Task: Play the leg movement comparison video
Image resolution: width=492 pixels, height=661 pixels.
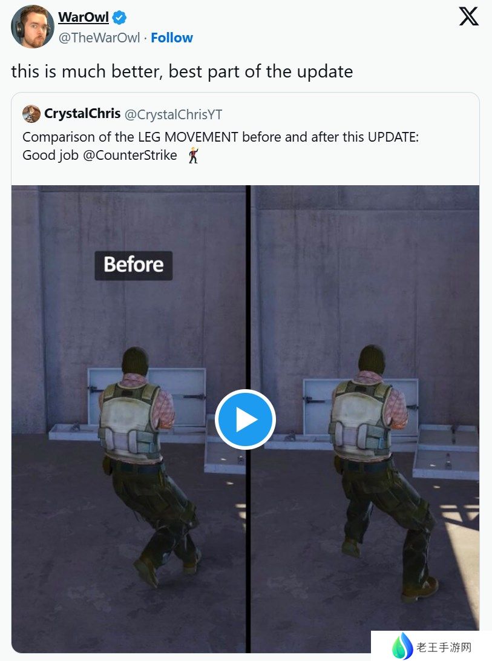Action: tap(245, 419)
